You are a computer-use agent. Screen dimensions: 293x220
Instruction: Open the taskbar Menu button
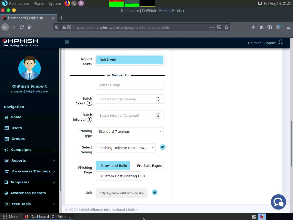pos(10,217)
